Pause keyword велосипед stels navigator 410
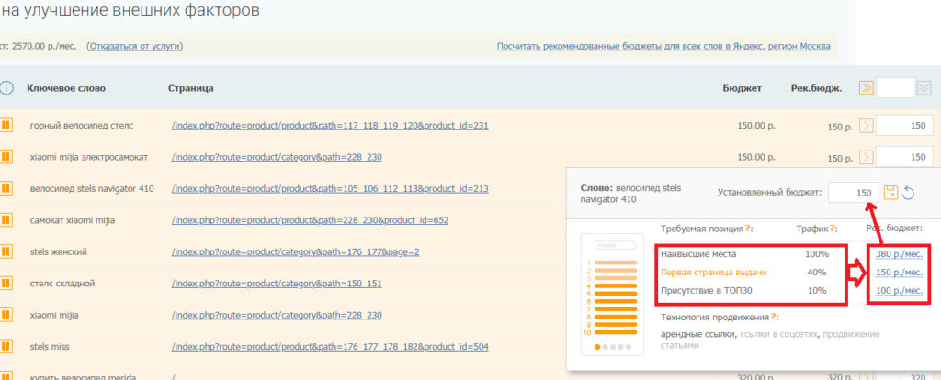 click(6, 189)
